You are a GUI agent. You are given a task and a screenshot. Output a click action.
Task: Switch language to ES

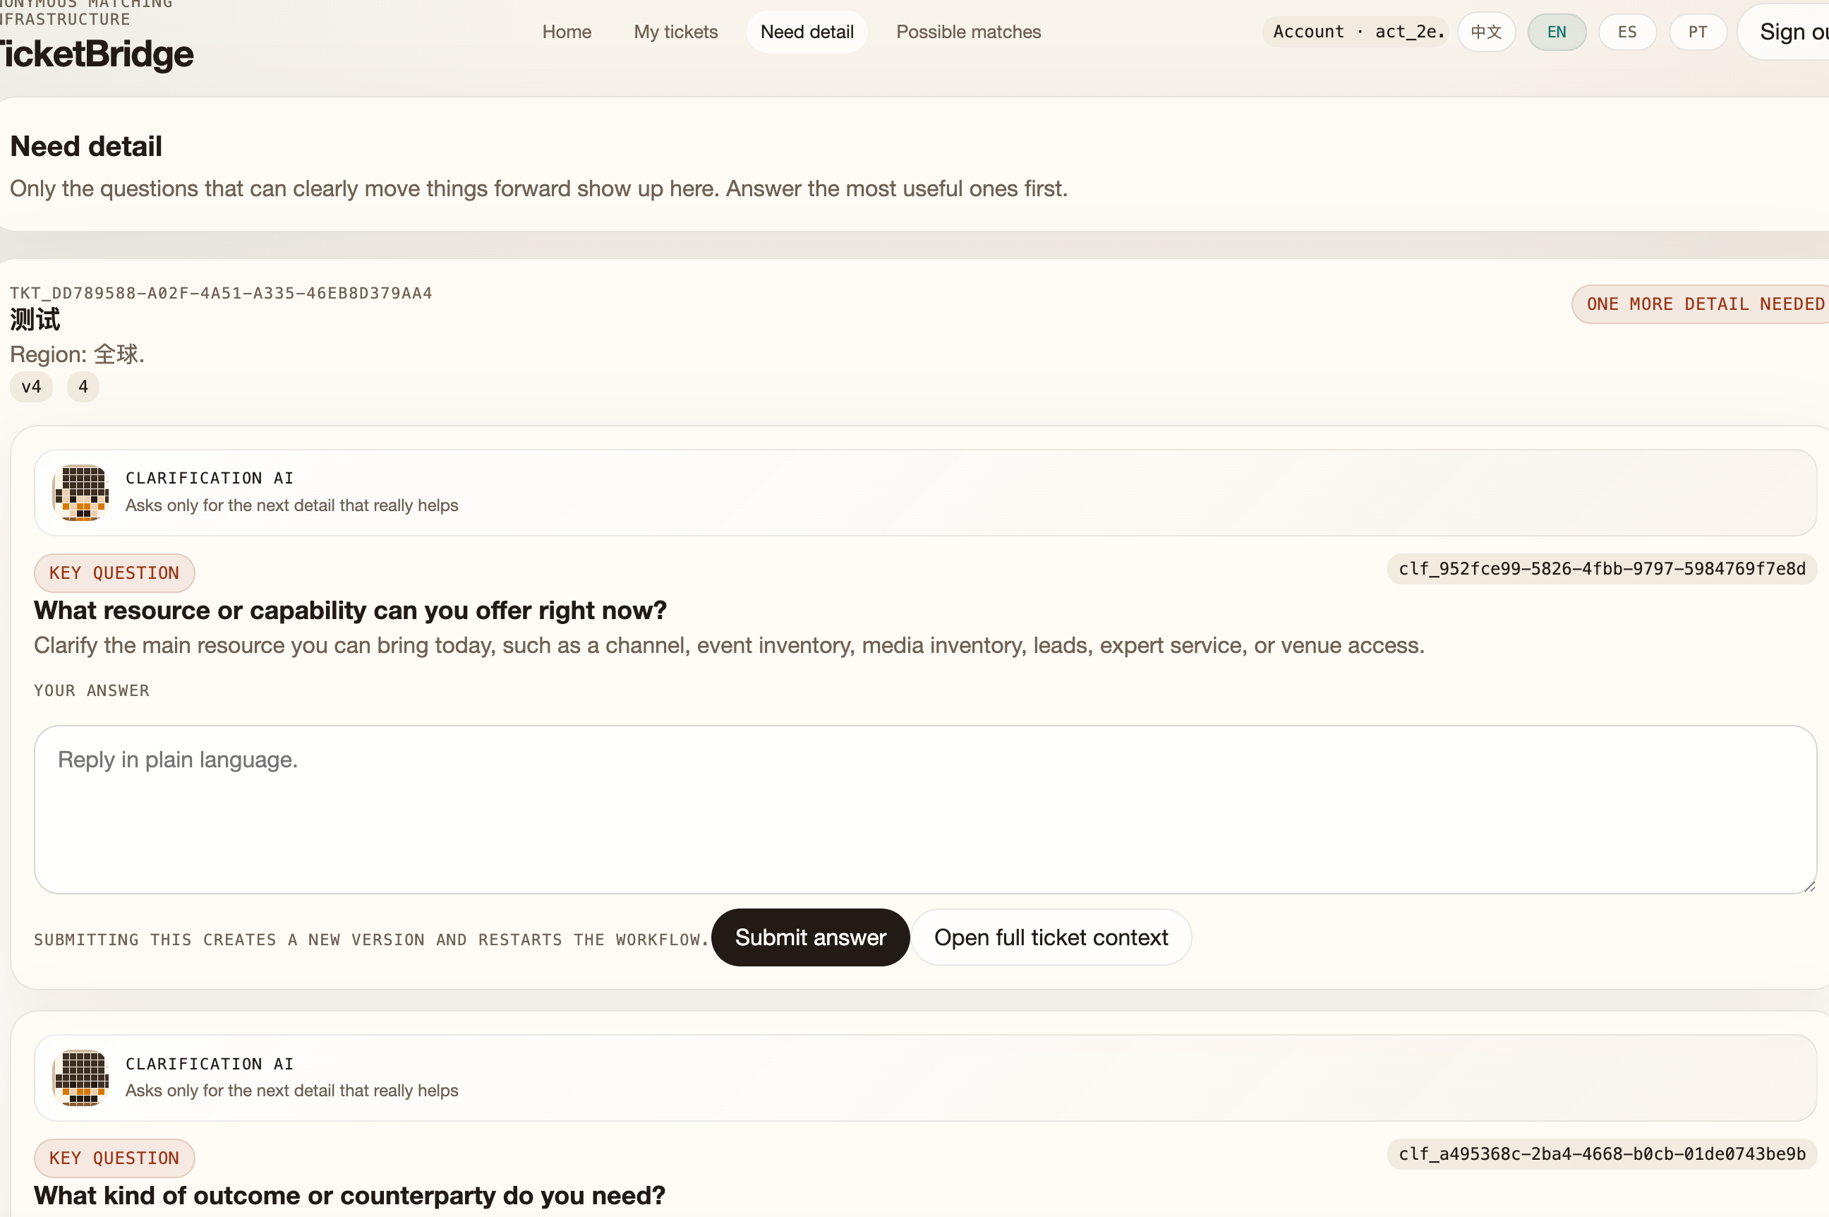1626,32
